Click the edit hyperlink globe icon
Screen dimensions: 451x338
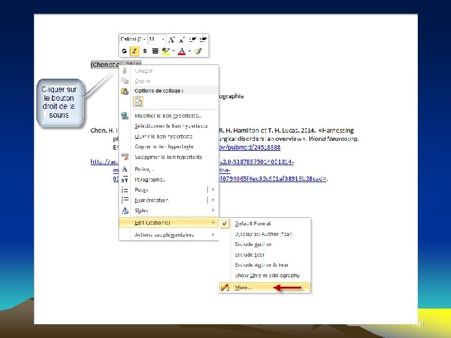125,116
